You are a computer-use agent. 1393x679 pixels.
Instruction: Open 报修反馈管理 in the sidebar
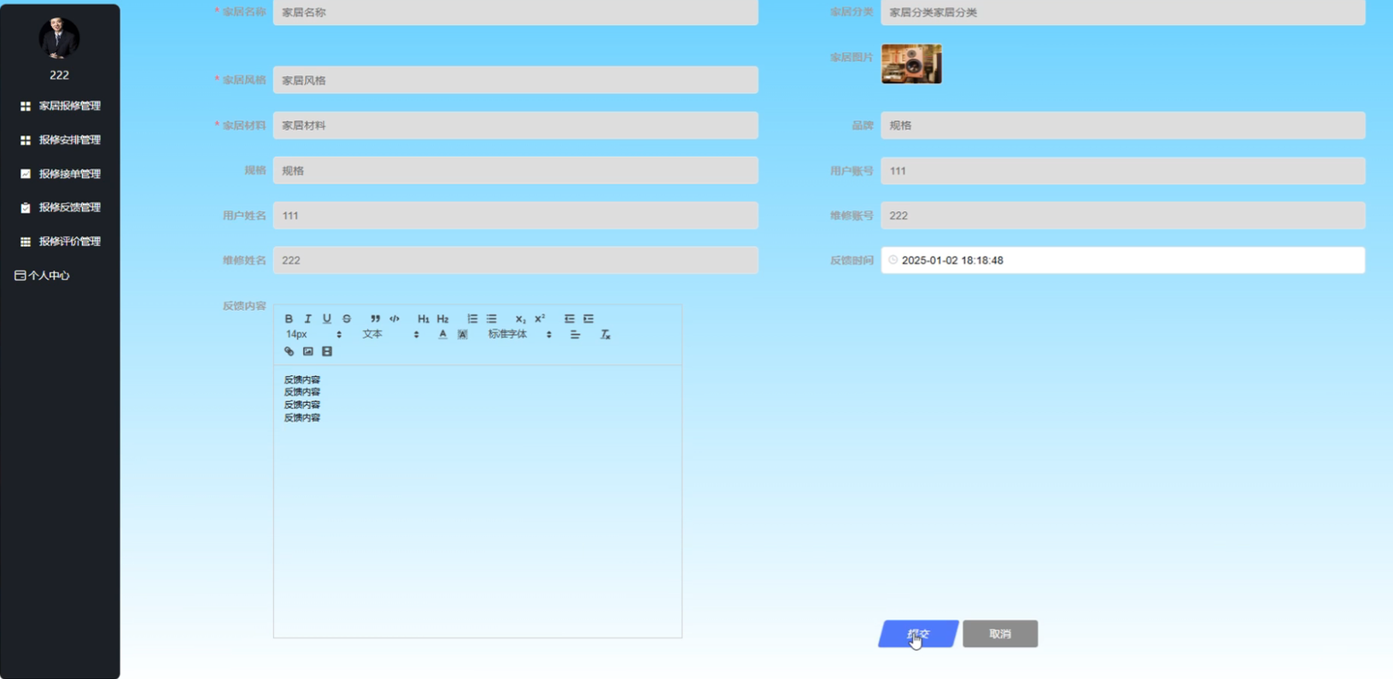(x=60, y=208)
